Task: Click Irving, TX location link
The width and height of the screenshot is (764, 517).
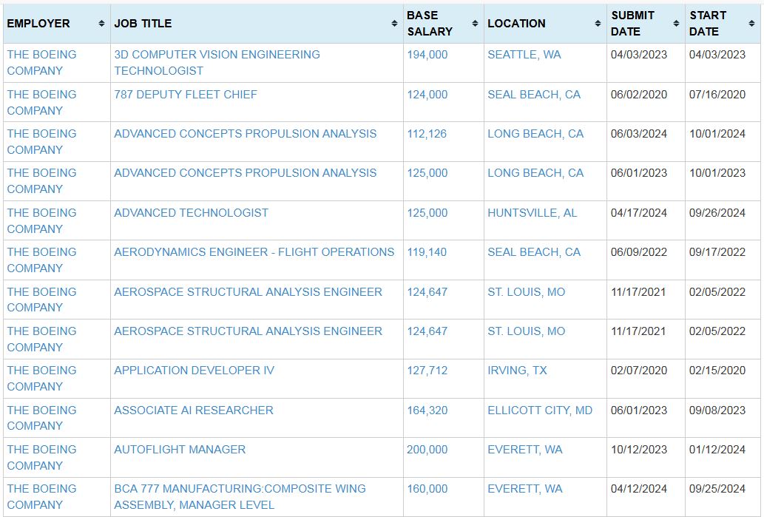Action: pos(517,371)
